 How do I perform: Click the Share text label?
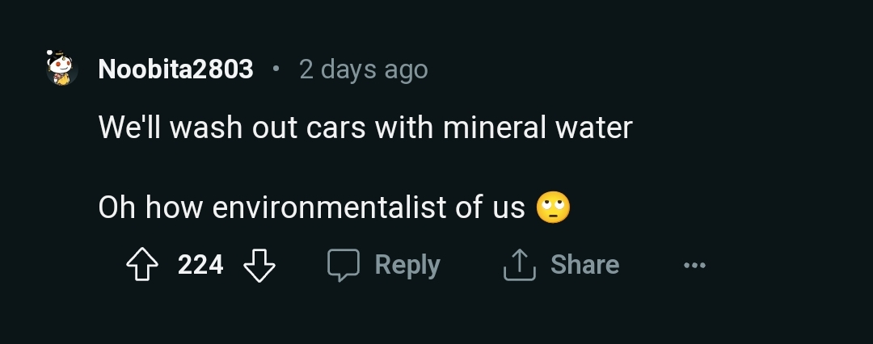(x=584, y=265)
